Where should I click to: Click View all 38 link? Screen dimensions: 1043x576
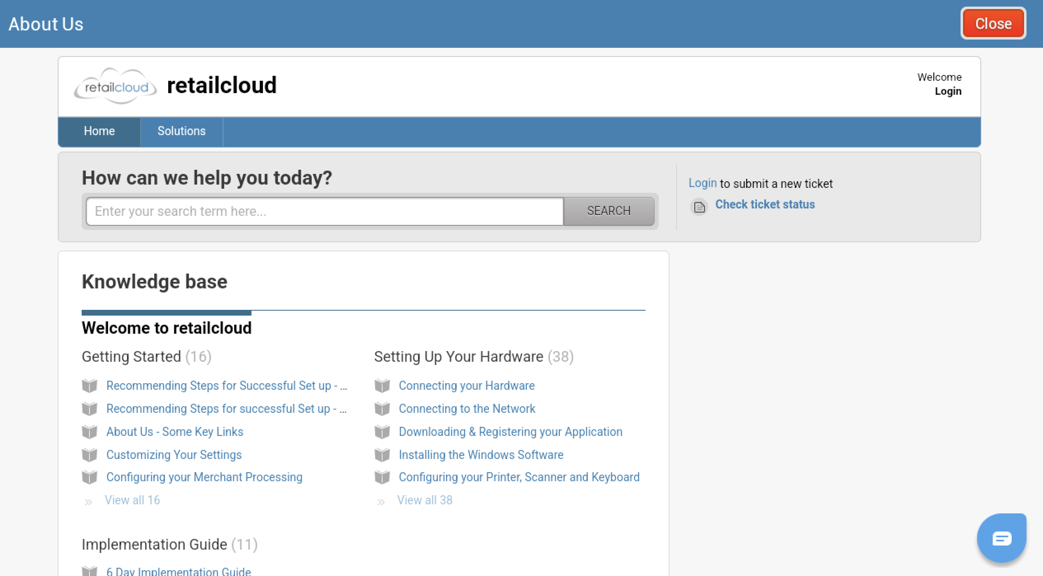425,500
